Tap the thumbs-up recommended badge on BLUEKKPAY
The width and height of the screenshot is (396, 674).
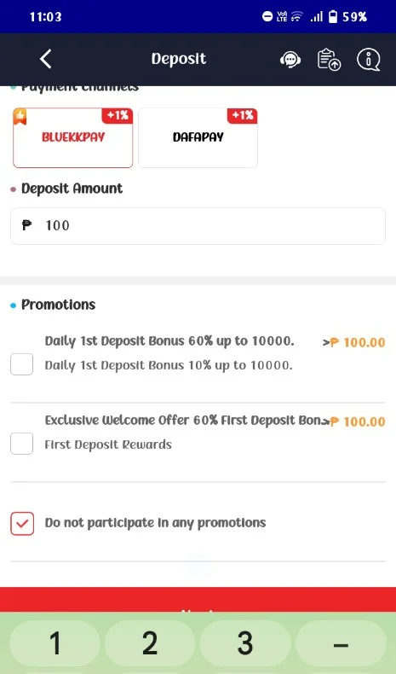[20, 116]
